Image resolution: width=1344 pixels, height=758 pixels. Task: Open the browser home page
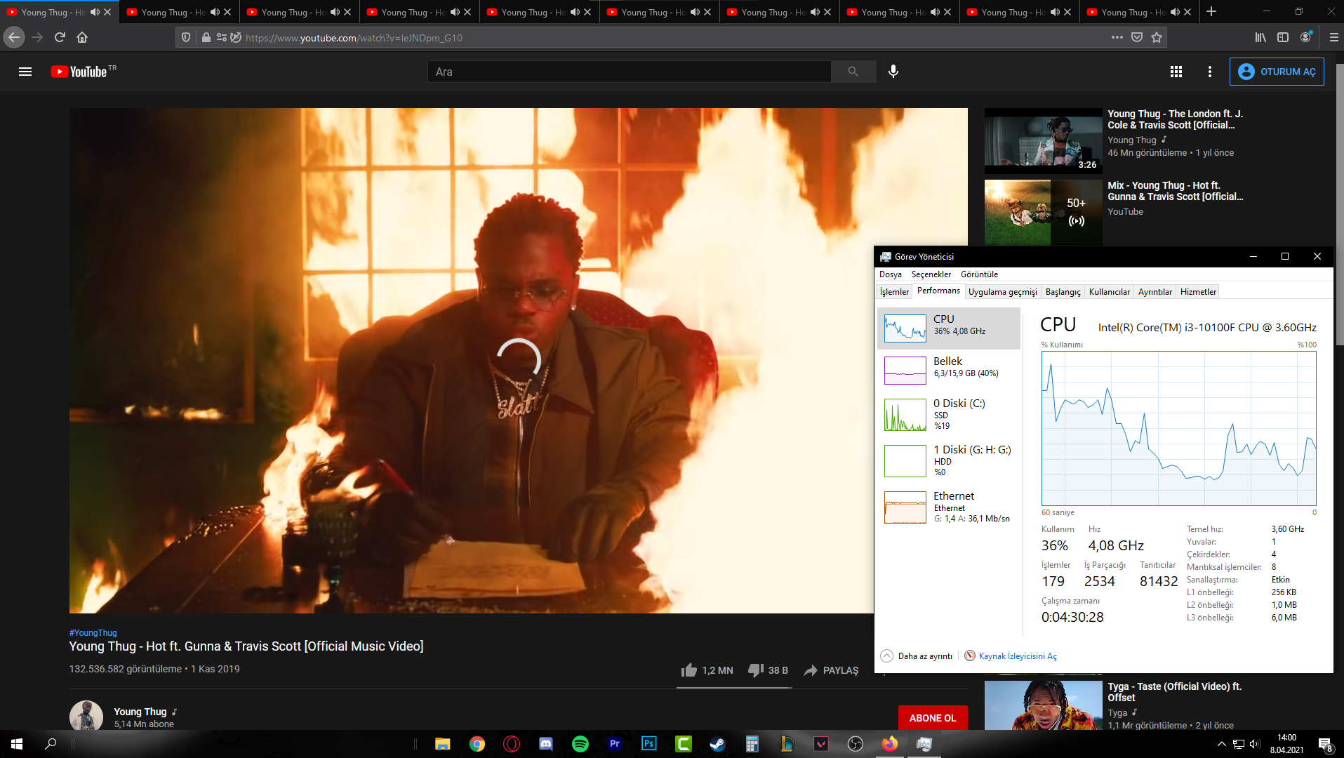pos(82,37)
